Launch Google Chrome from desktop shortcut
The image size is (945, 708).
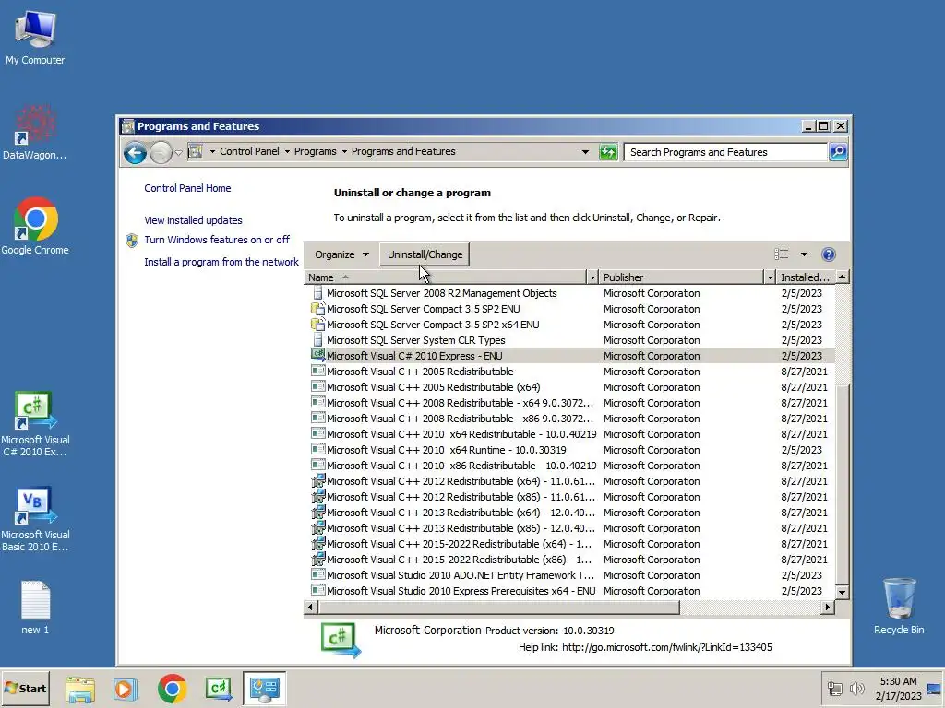point(35,226)
